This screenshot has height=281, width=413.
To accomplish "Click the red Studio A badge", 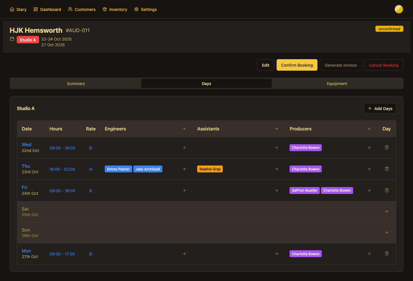I will coord(28,40).
